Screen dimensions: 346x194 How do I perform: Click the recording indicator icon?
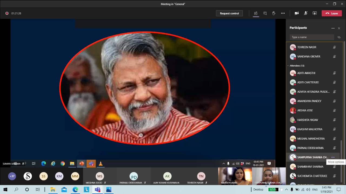7,13
